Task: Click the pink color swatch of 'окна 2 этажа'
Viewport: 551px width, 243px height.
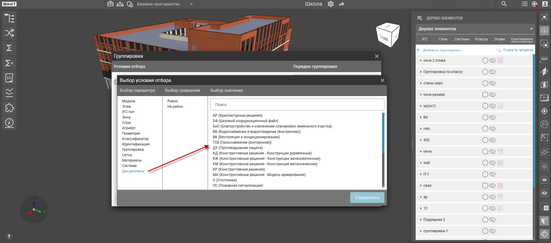Action: coord(500,60)
